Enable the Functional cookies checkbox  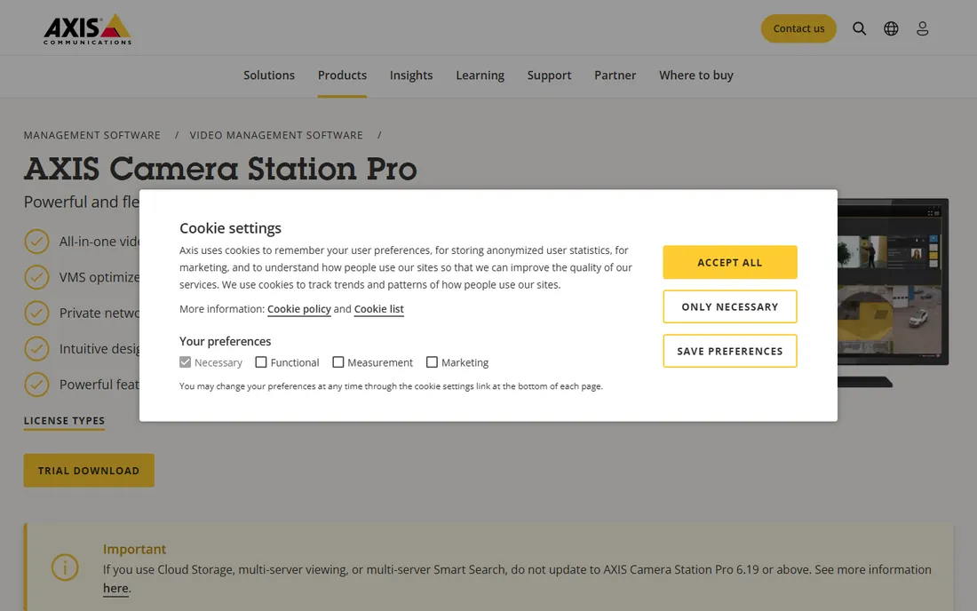click(x=261, y=361)
